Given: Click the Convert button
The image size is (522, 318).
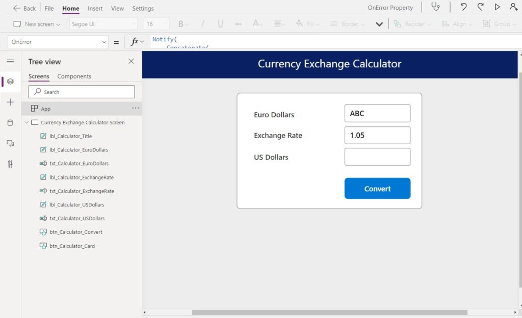Looking at the screenshot, I should click(x=377, y=189).
